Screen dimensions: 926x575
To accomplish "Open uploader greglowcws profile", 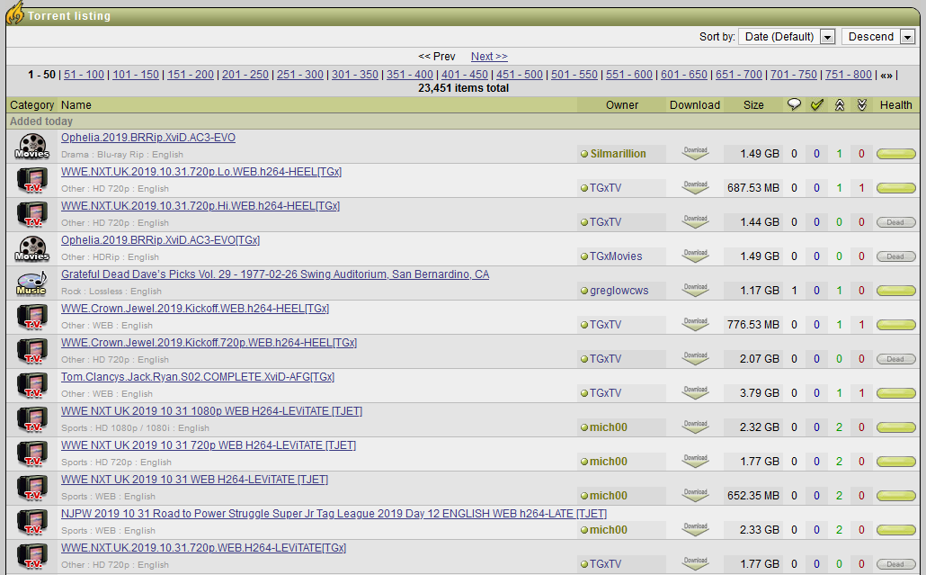I will pos(619,291).
